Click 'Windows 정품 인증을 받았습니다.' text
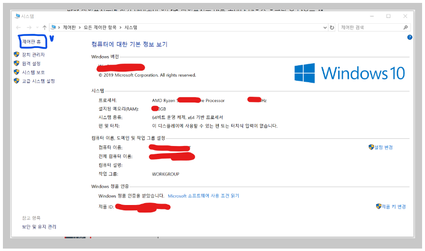The image size is (425, 251). click(131, 196)
